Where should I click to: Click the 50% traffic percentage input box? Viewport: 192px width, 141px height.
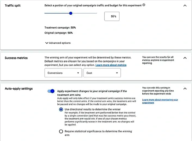point(112,16)
